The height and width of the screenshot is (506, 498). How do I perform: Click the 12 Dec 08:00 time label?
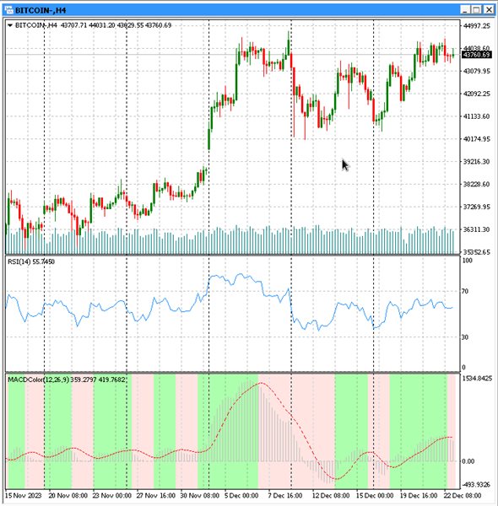(331, 495)
